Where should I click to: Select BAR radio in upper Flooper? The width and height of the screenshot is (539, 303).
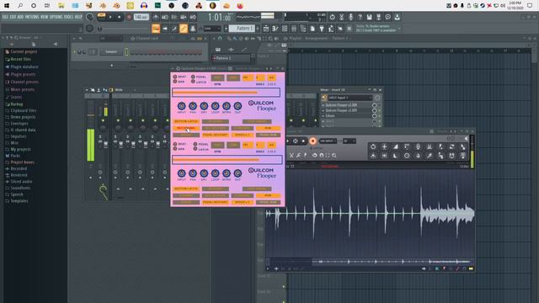click(175, 82)
